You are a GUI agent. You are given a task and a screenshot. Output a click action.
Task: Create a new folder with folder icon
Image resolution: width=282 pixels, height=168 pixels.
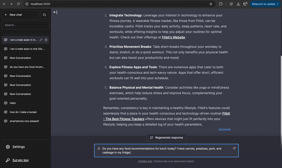coord(44,15)
